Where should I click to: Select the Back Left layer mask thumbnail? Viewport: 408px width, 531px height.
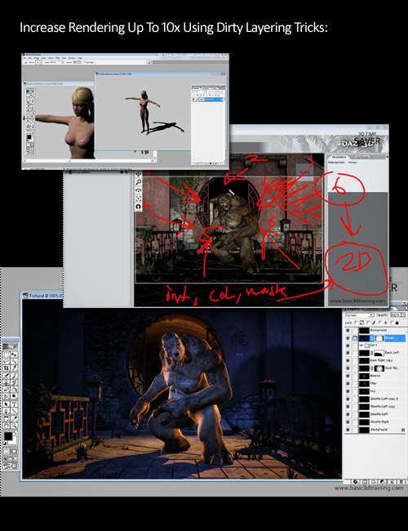click(x=379, y=353)
